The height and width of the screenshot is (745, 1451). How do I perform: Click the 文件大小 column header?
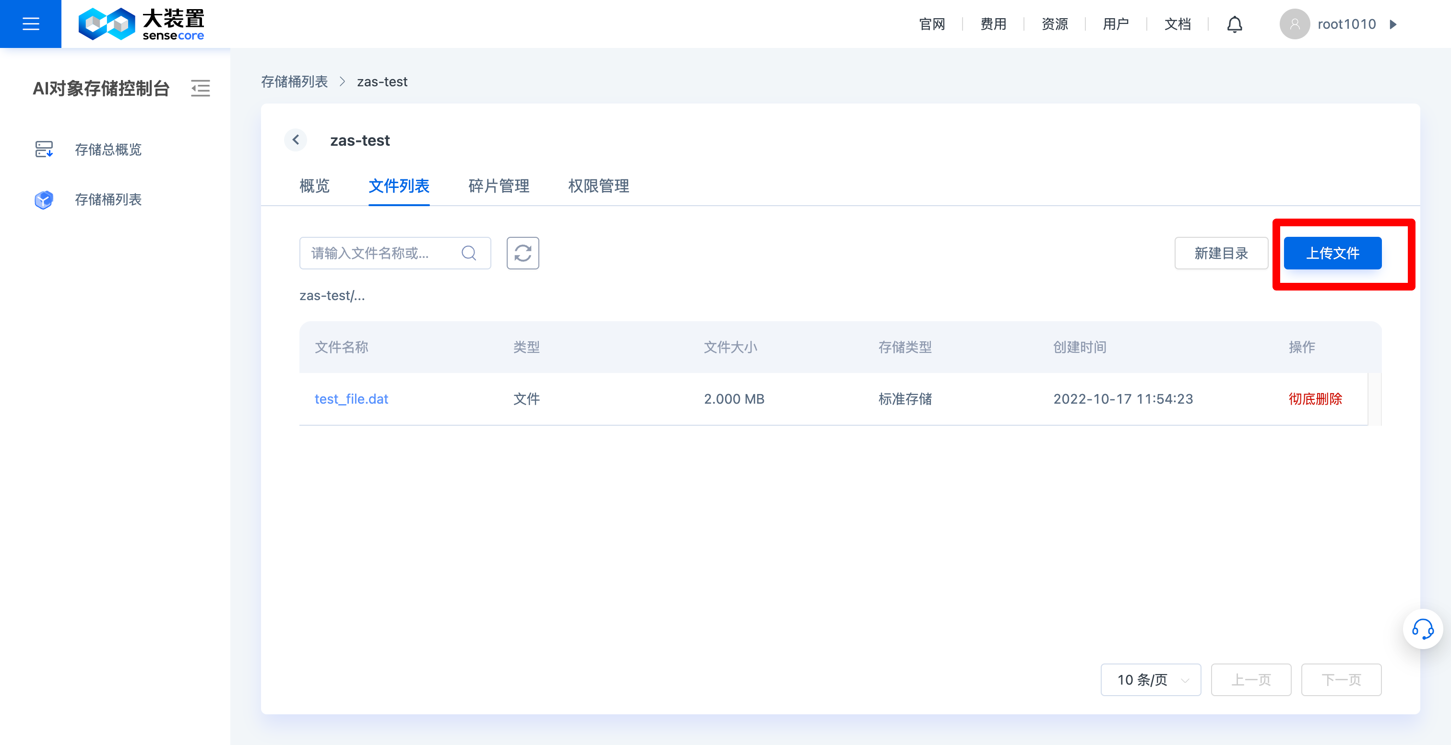[x=730, y=347]
